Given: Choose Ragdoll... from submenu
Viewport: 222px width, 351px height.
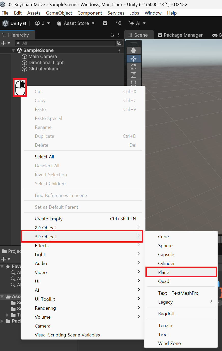Looking at the screenshot, I should coord(181,314).
